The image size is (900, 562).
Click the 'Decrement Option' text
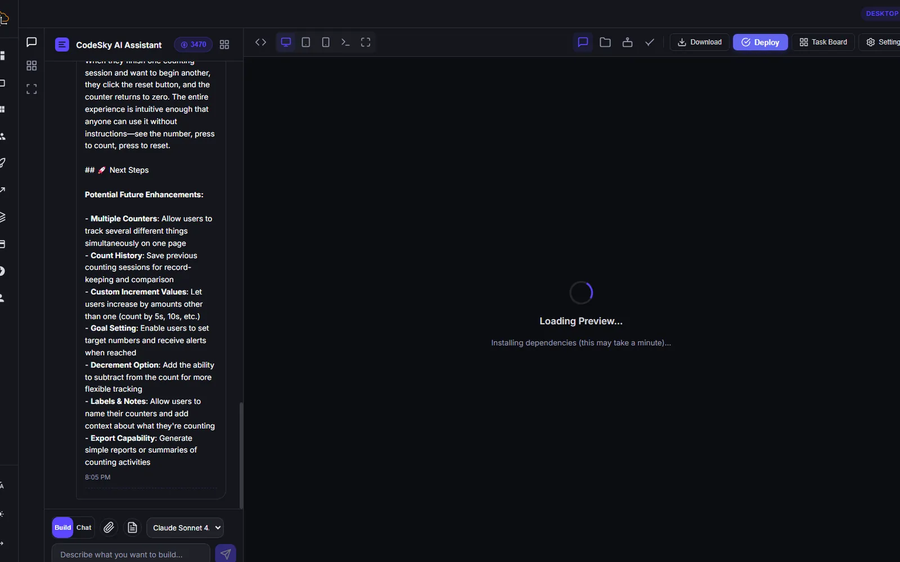[124, 365]
